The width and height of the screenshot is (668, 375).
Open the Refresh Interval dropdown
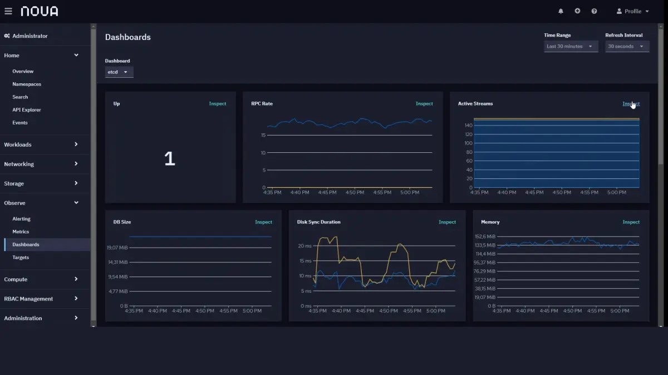point(627,46)
